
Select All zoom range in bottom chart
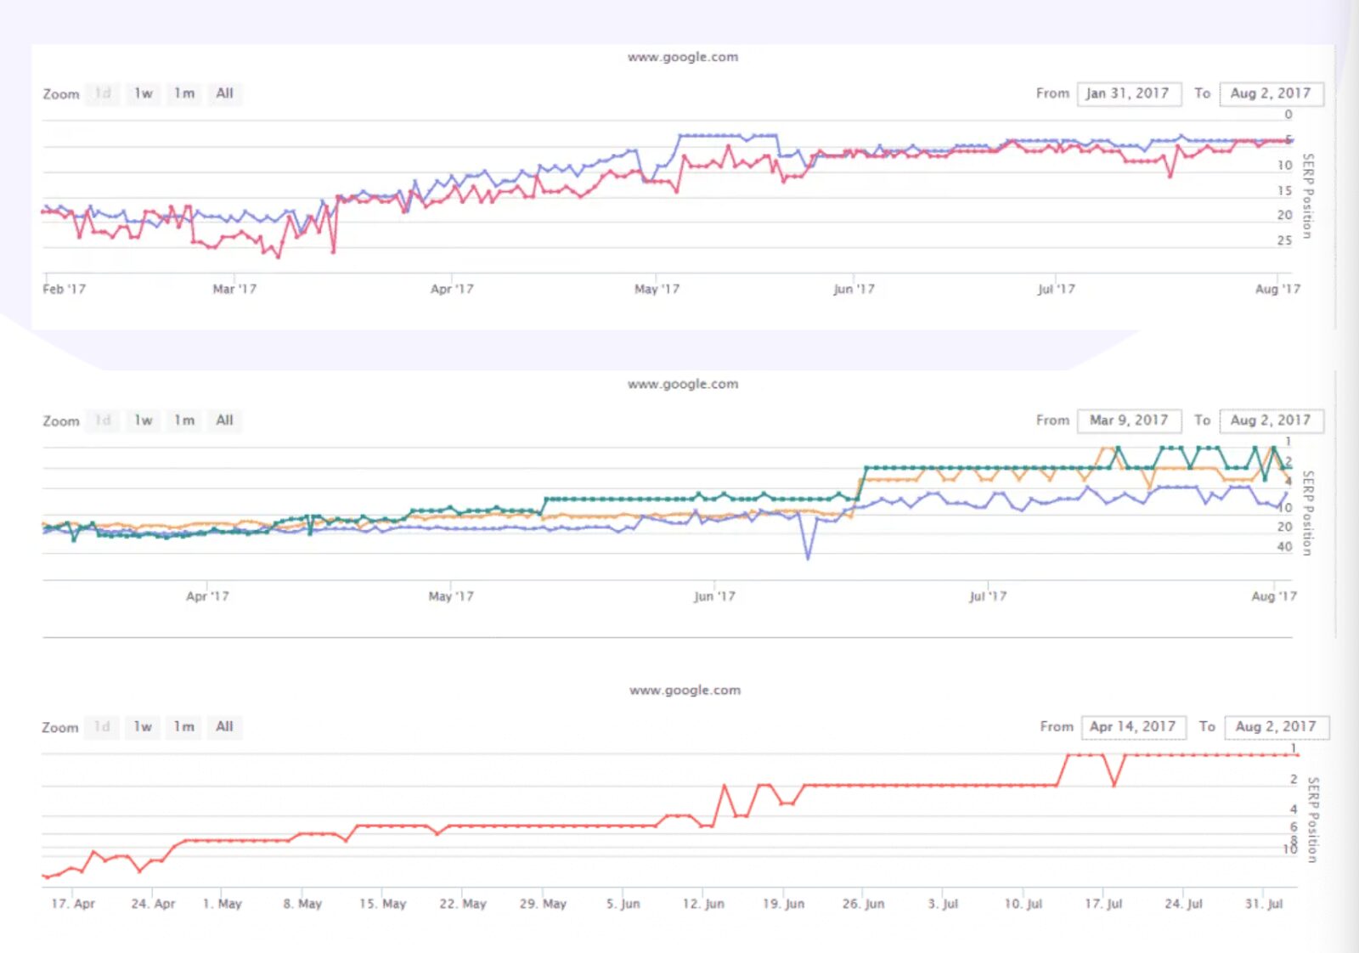[x=224, y=727]
